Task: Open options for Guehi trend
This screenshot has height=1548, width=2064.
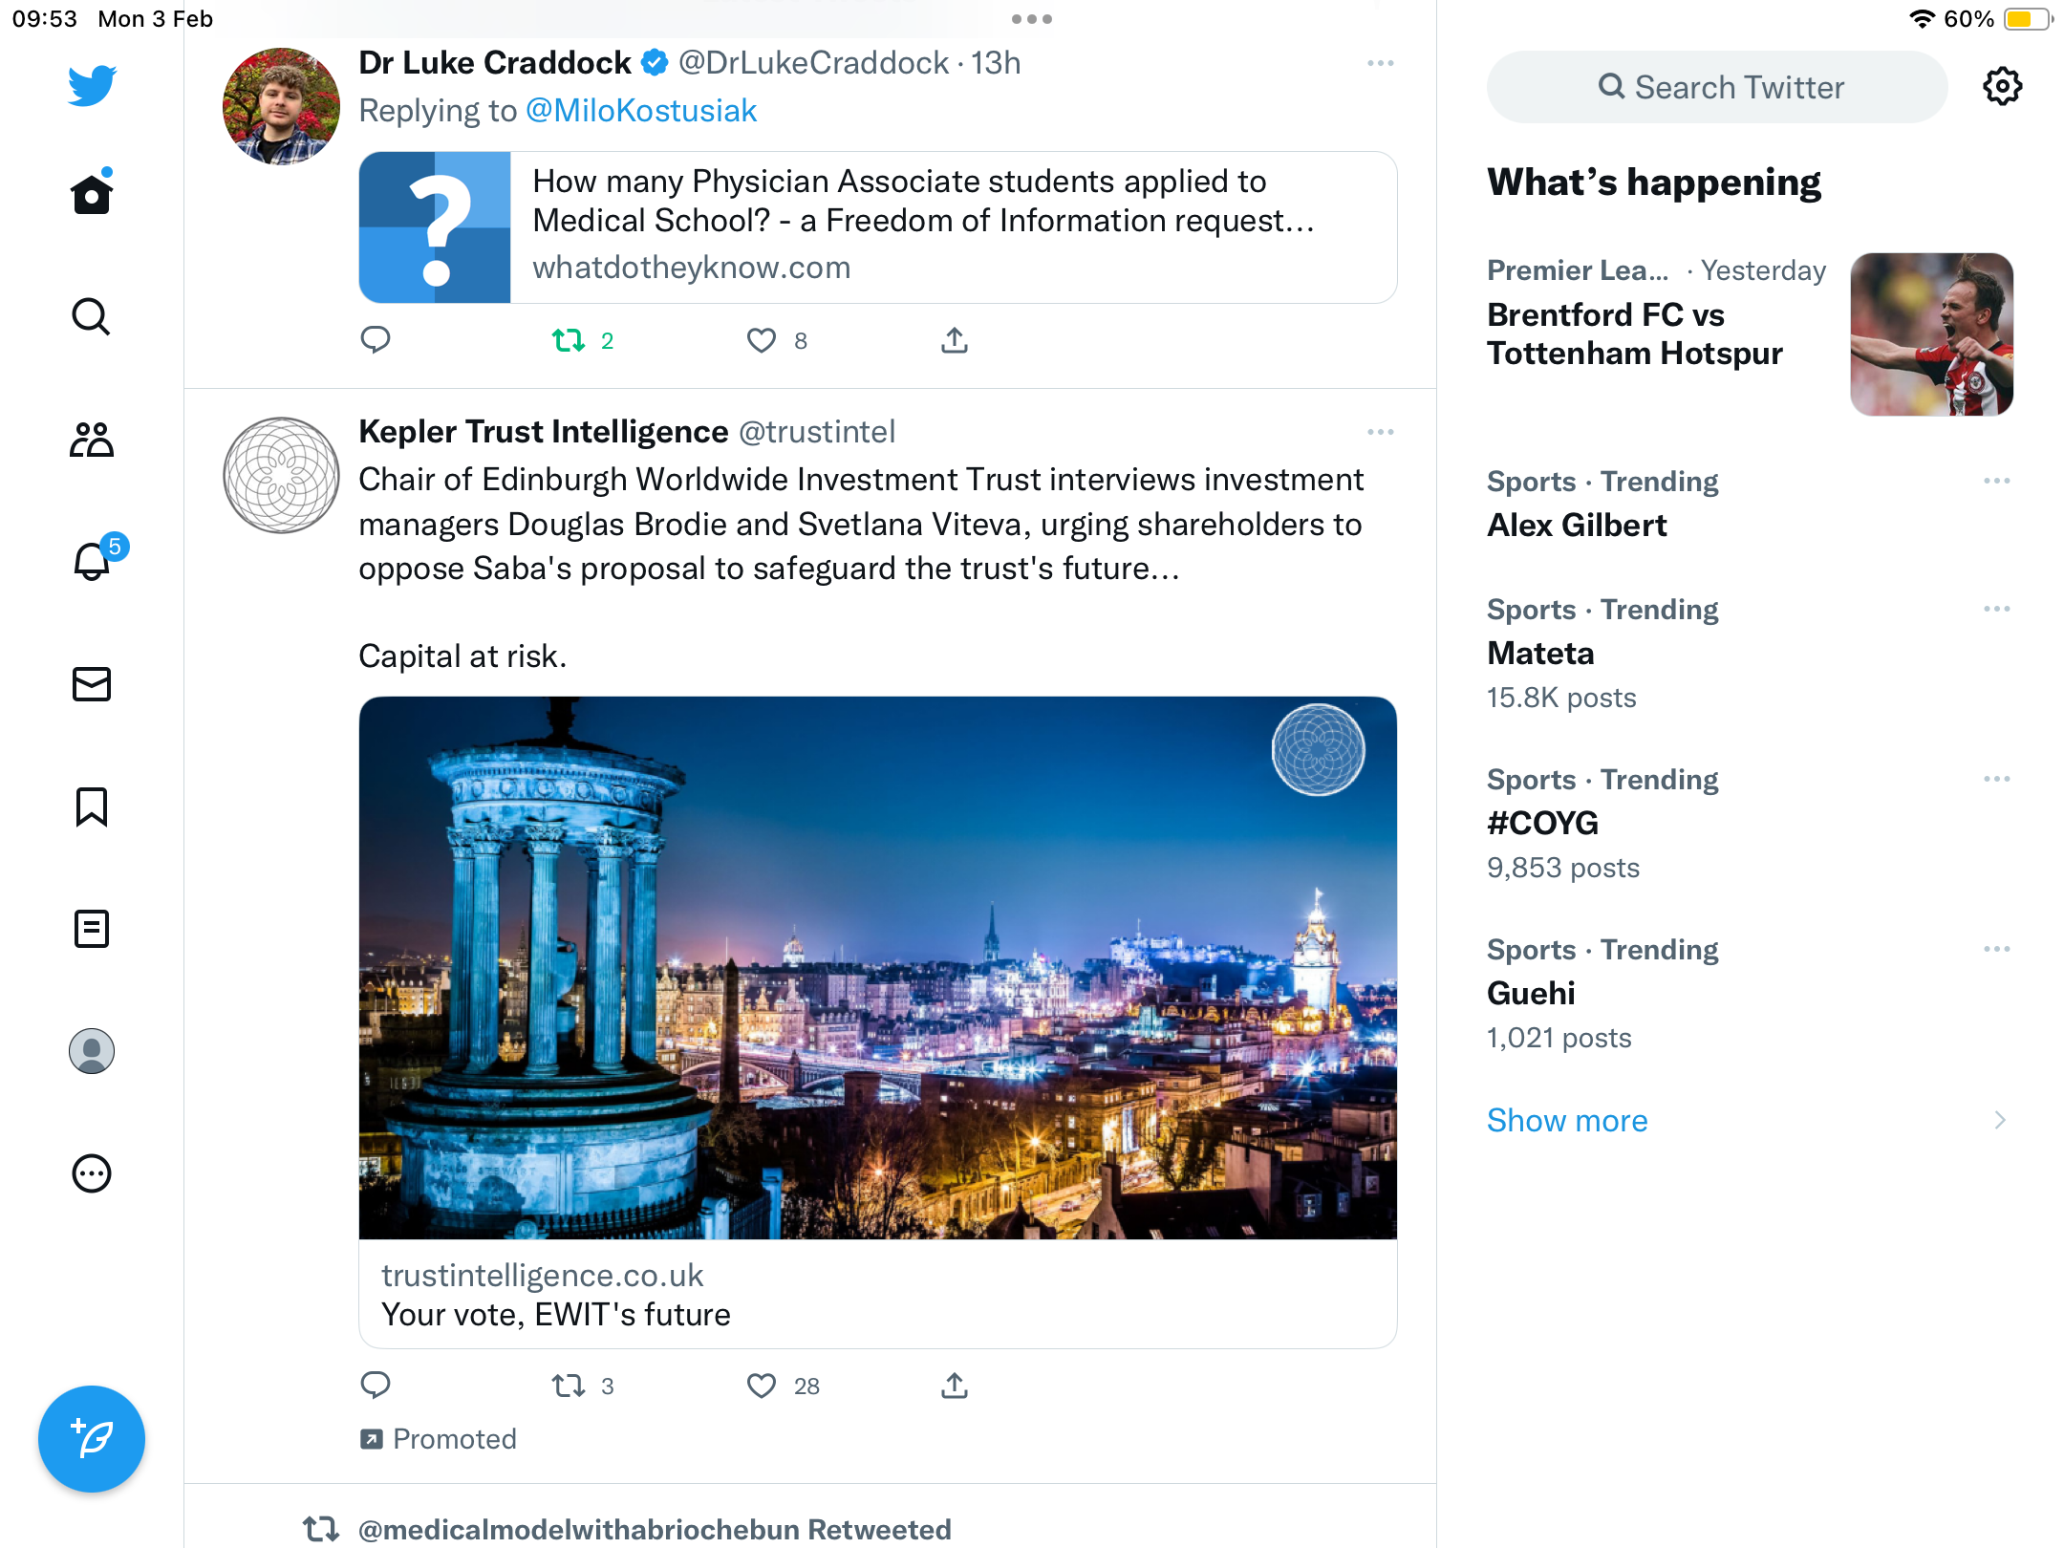Action: pos(1996,949)
